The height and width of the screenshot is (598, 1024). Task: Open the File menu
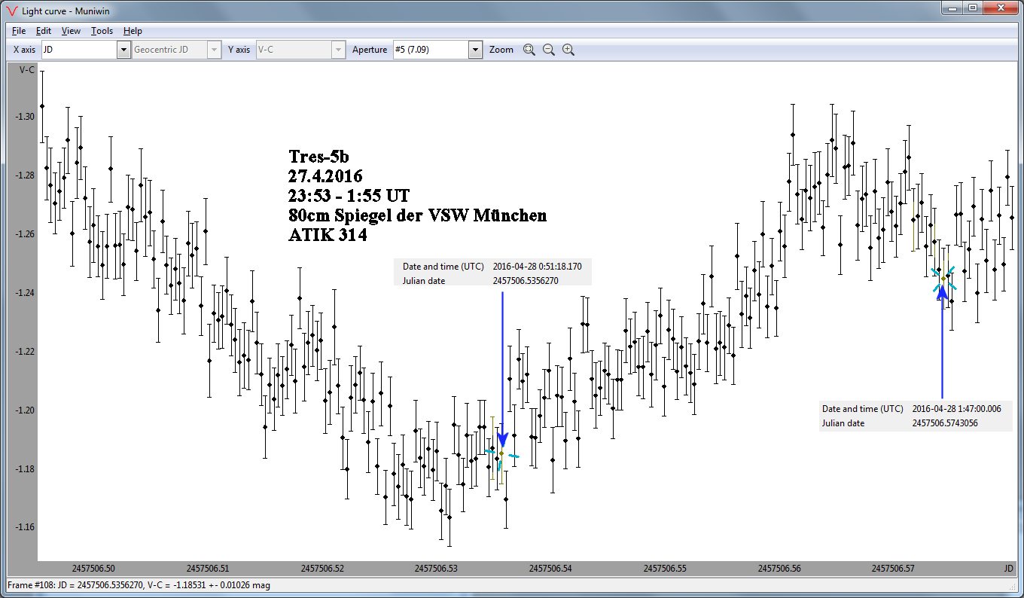pyautogui.click(x=19, y=31)
